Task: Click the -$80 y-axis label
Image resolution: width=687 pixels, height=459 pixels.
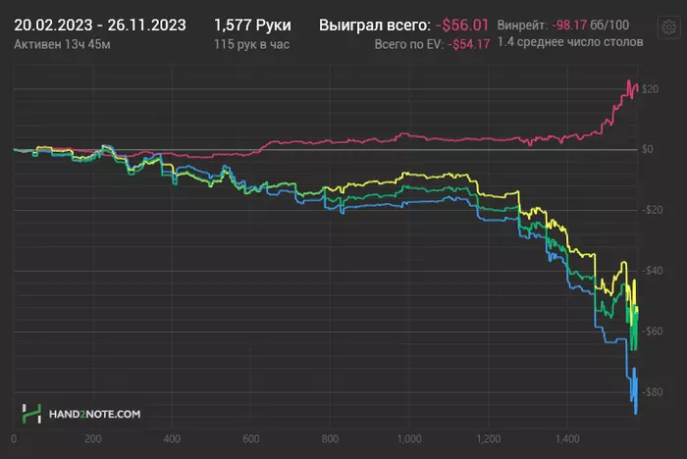Action: pos(652,391)
